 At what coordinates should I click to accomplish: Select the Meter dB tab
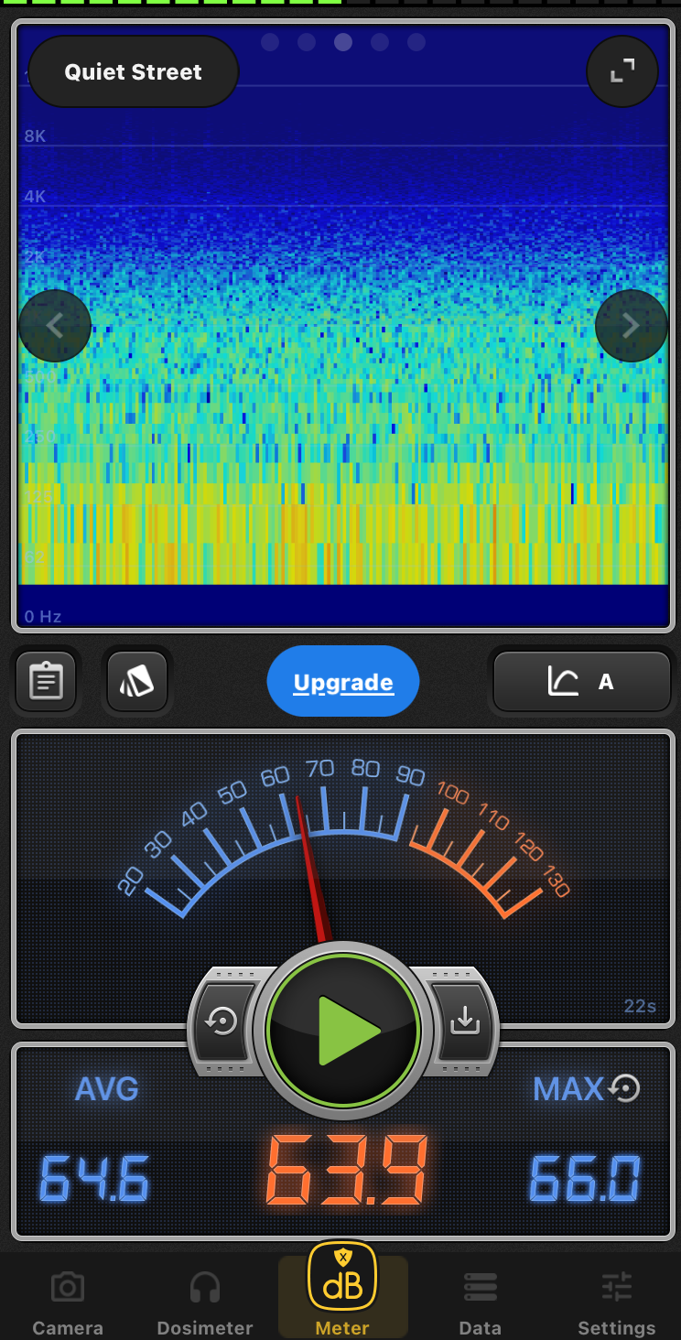click(342, 1291)
